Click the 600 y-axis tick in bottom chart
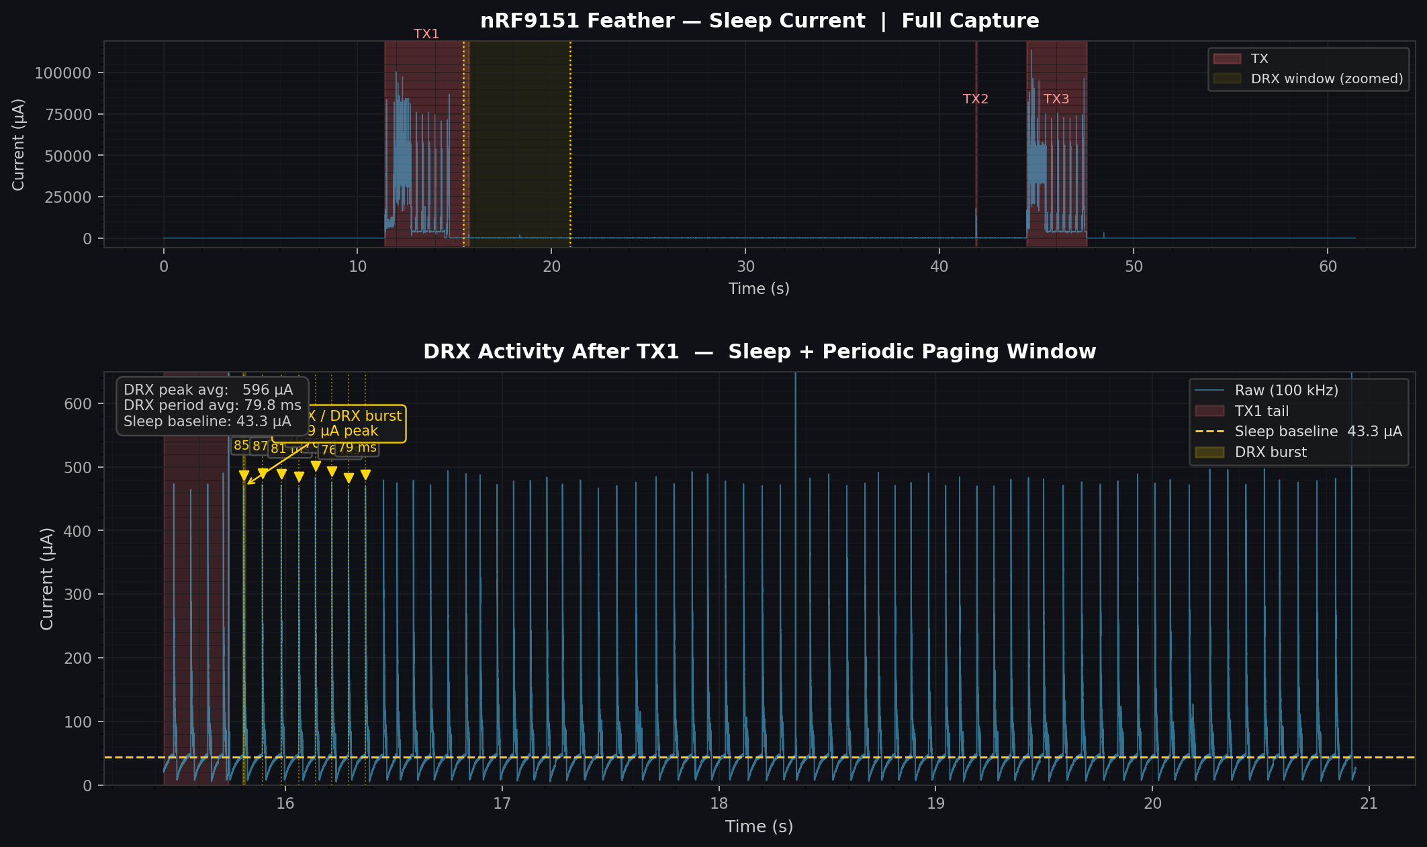The width and height of the screenshot is (1427, 847). click(78, 404)
